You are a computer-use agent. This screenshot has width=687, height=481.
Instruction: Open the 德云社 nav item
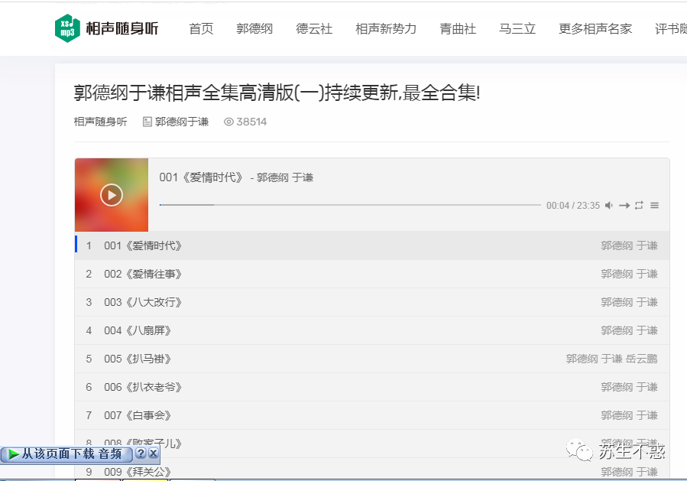pos(314,28)
